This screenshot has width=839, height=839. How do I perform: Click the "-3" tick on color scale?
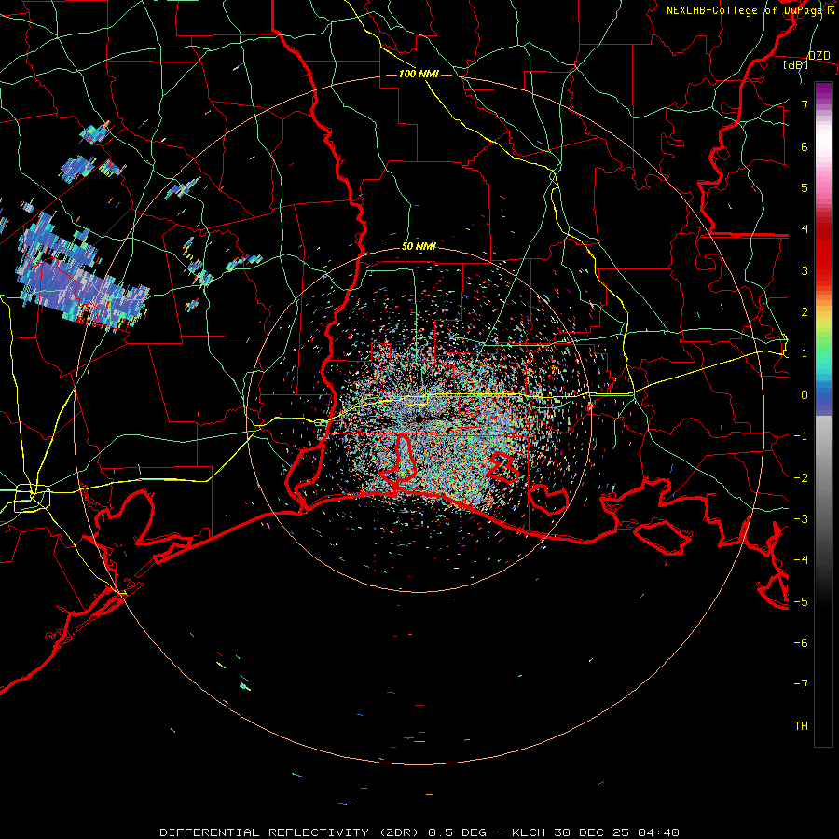click(x=801, y=519)
